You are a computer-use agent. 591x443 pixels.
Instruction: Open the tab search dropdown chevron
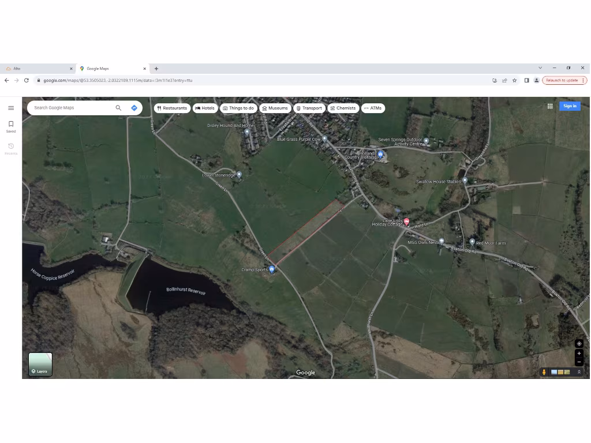(540, 68)
